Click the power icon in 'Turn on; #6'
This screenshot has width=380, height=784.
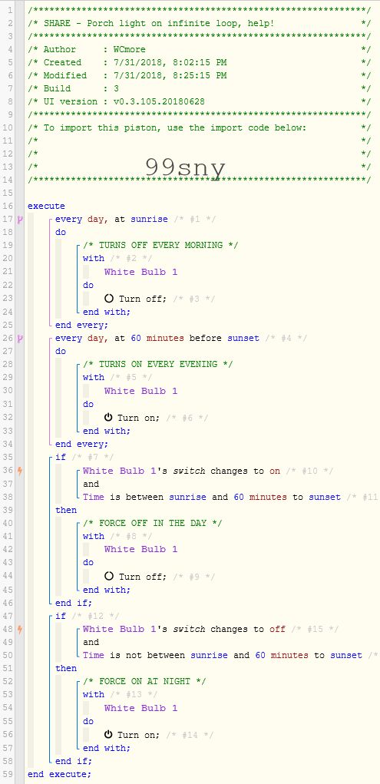point(108,418)
